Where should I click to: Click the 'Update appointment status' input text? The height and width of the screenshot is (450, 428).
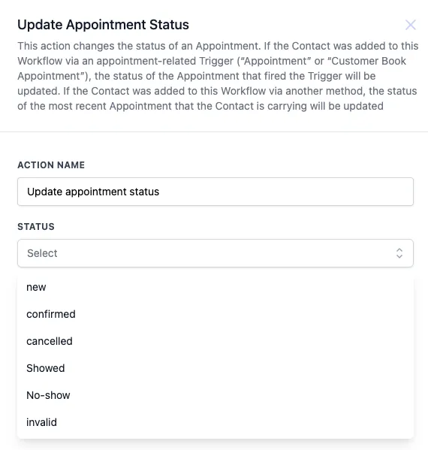(x=93, y=192)
